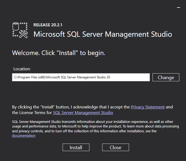The image size is (186, 161).
Task: Click the Microsoft SQL Server Management Studio title
Action: pos(103,34)
